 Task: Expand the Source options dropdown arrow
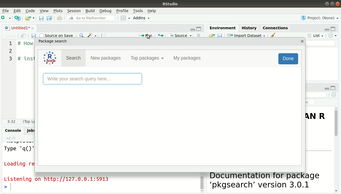[x=191, y=36]
